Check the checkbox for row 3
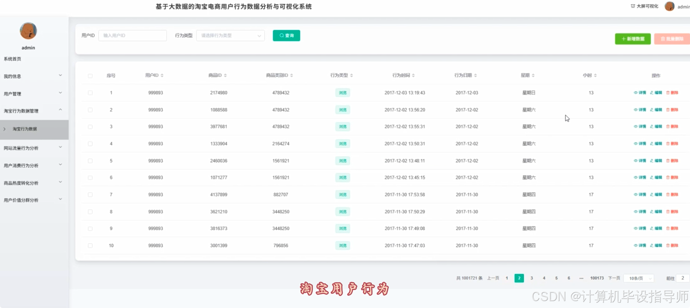690x308 pixels. [x=90, y=127]
